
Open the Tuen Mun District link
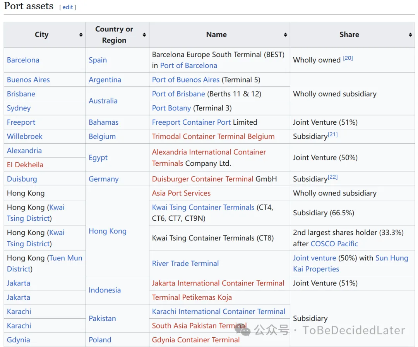point(65,258)
